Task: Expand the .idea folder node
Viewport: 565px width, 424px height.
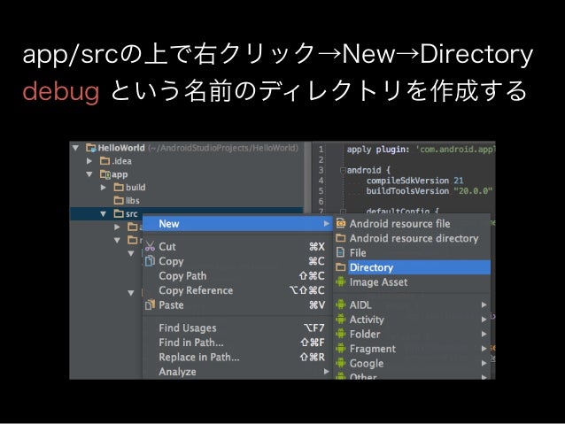Action: point(89,161)
